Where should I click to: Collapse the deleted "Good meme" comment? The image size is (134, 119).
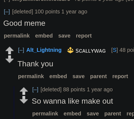[x=7, y=12]
